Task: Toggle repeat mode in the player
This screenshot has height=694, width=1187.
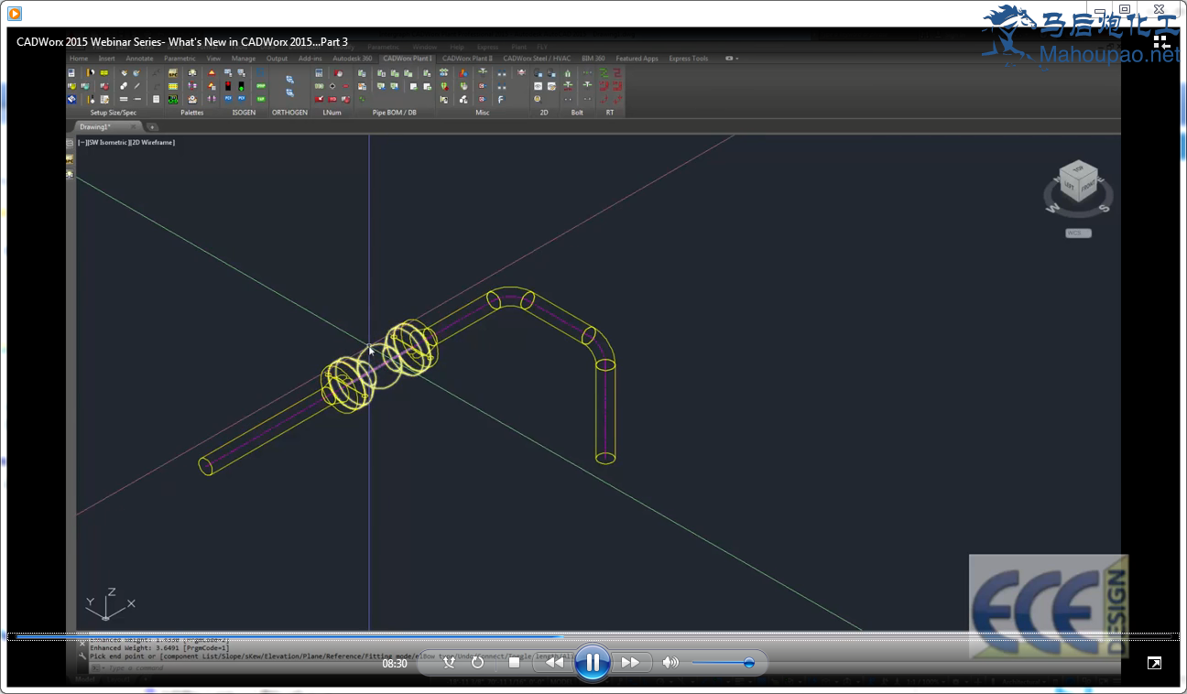Action: click(477, 662)
